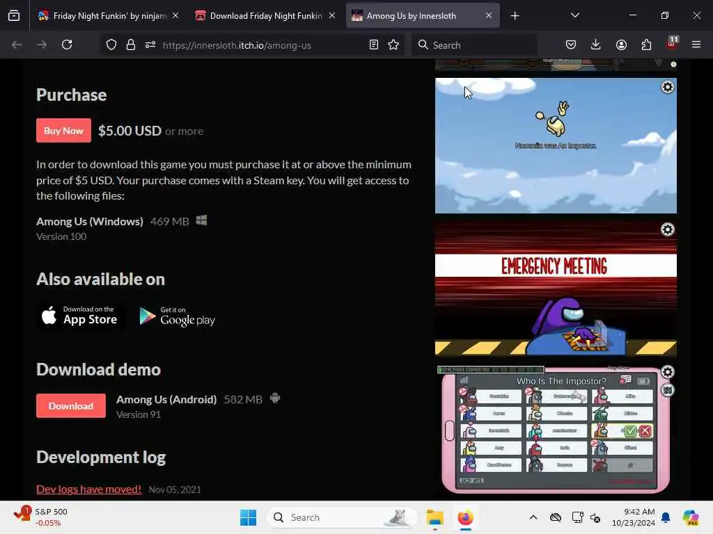The image size is (713, 534).
Task: Open the extension icon with 11 badge
Action: point(672,44)
